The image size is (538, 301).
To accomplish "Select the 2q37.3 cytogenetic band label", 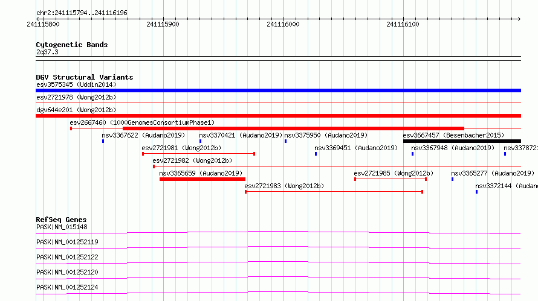I will tap(47, 52).
